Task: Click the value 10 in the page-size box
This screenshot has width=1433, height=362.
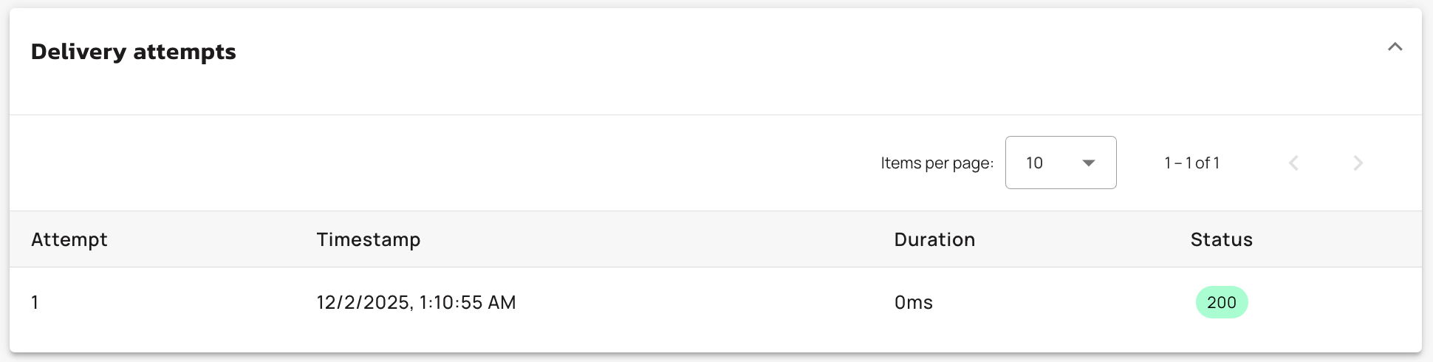Action: pos(1034,163)
